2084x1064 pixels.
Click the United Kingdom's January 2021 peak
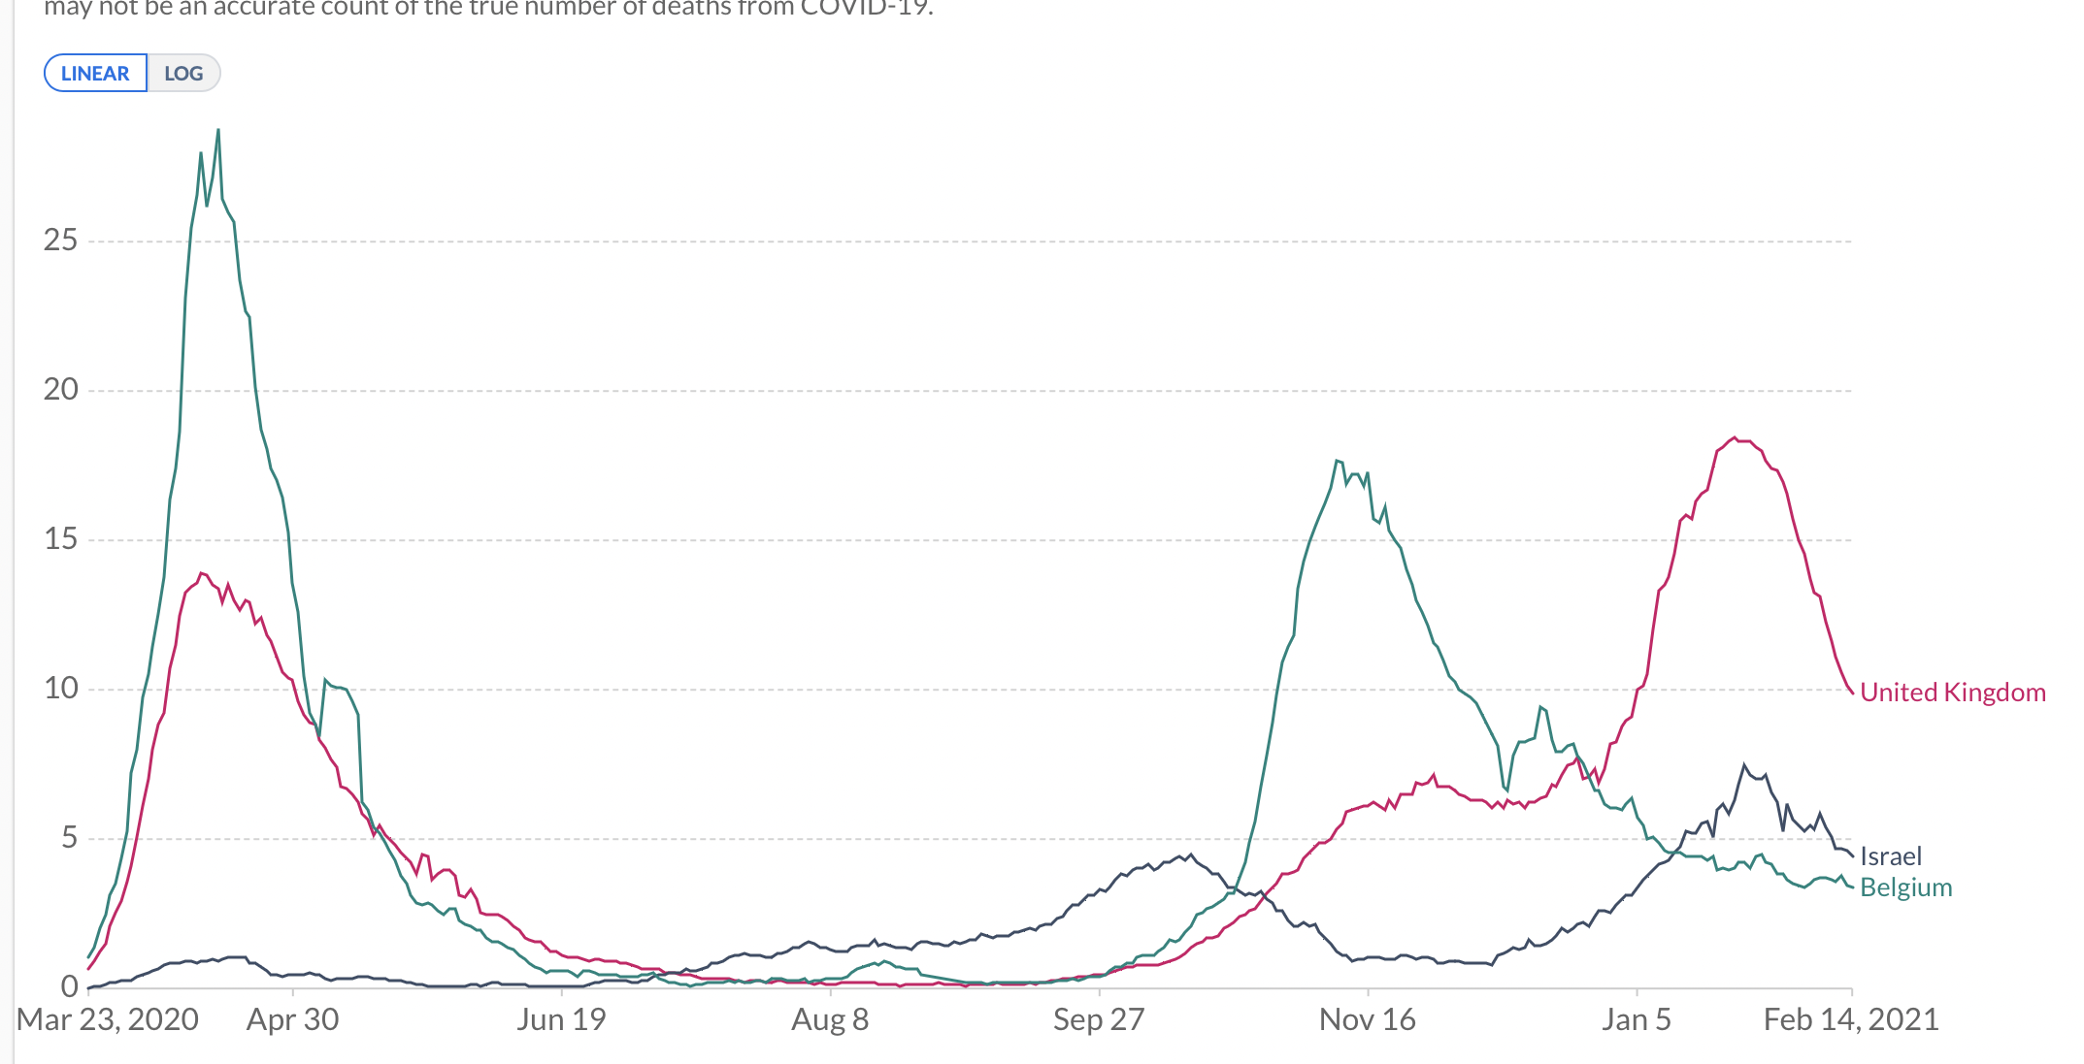click(1735, 438)
